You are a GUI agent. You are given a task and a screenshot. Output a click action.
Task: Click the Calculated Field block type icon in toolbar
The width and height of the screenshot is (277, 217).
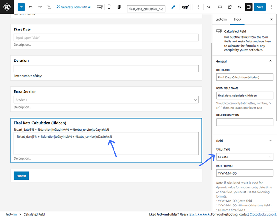[100, 7]
